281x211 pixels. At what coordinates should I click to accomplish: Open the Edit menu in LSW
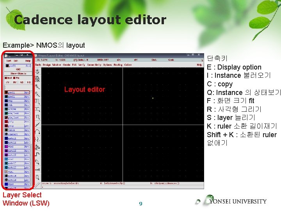tap(16, 61)
